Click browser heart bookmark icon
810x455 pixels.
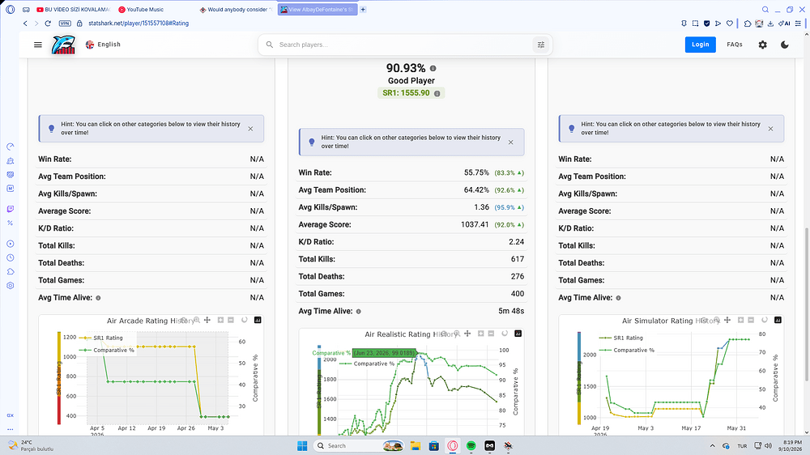730,23
